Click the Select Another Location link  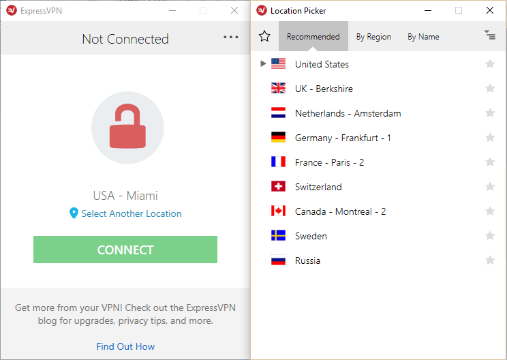(x=131, y=213)
